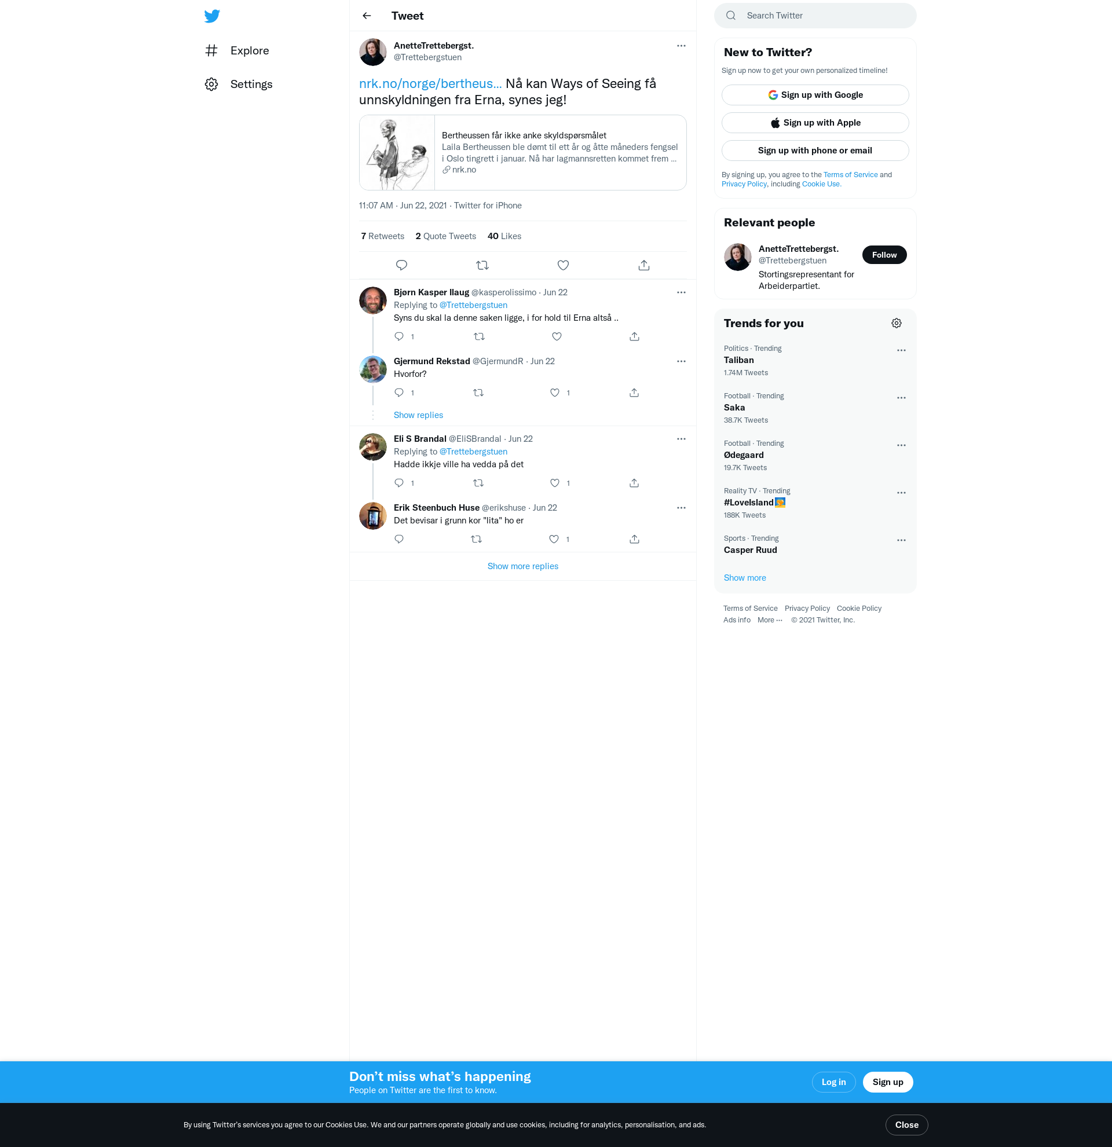Image resolution: width=1112 pixels, height=1147 pixels.
Task: Open the Explore page
Action: (236, 51)
